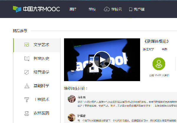Open the 浙江大学 school link
177x123 pixels.
148,49
